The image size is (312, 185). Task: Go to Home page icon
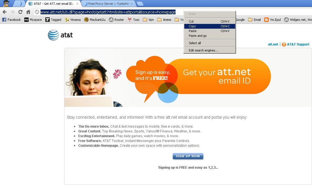pos(28,12)
